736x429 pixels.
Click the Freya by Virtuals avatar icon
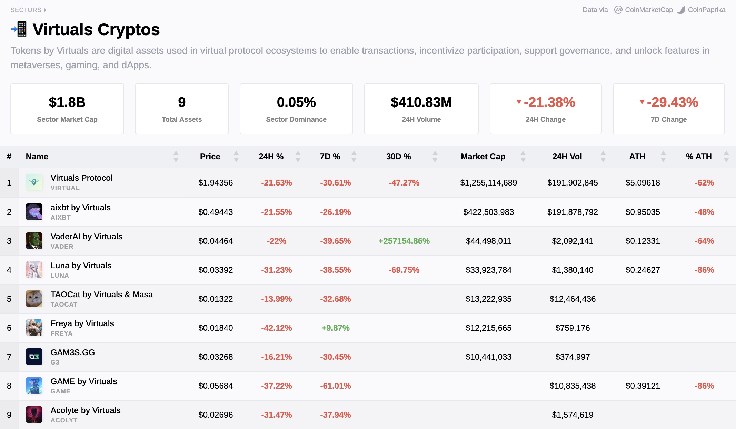click(x=34, y=328)
